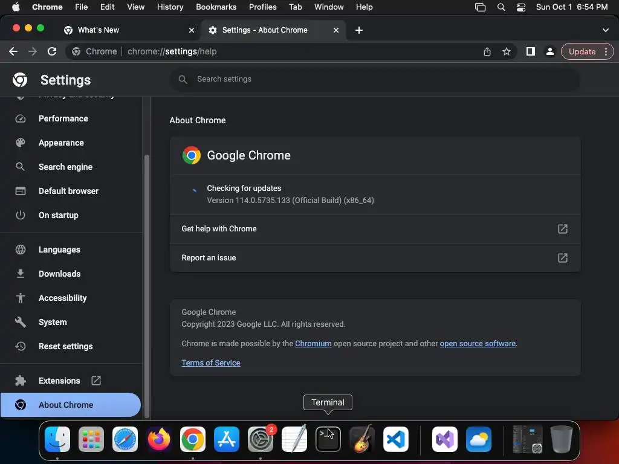The height and width of the screenshot is (464, 619).
Task: Open the Chrome three-dot menu
Action: pos(606,51)
